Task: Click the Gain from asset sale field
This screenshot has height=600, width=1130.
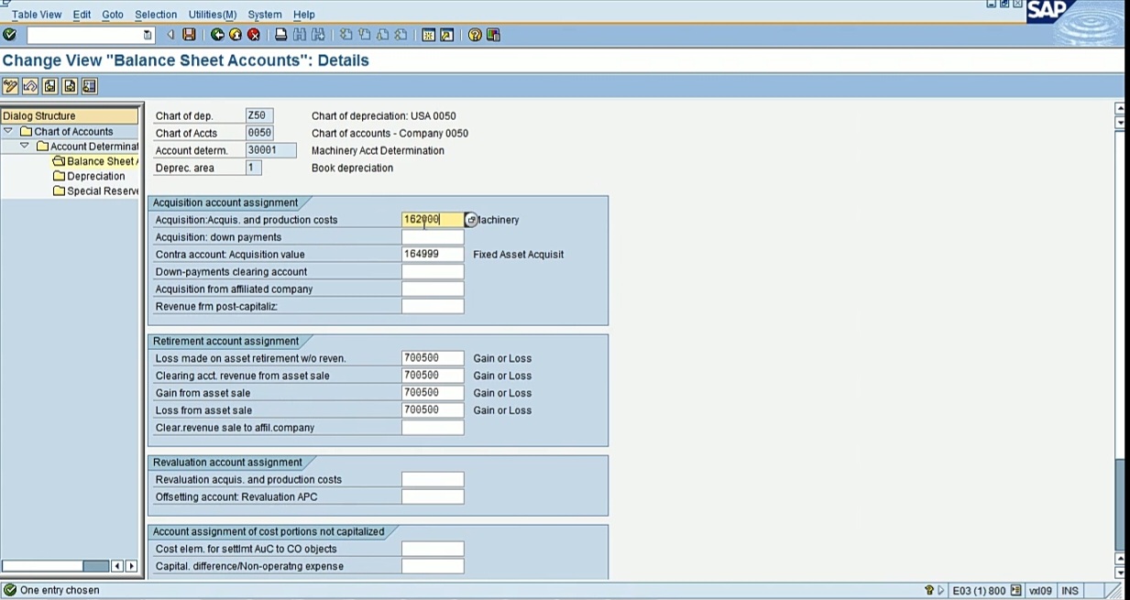Action: pyautogui.click(x=433, y=393)
